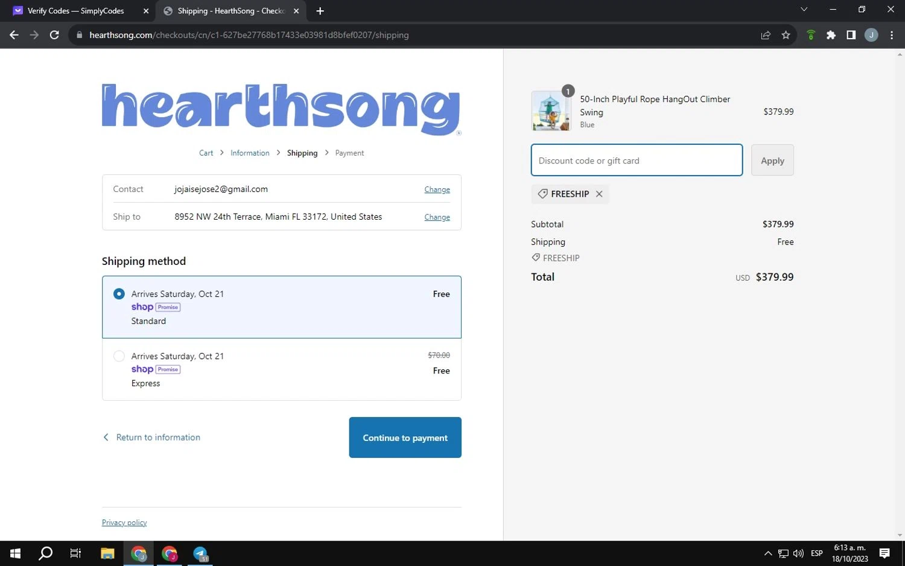The width and height of the screenshot is (905, 566).
Task: Open the Chrome three-dot menu
Action: 892,35
